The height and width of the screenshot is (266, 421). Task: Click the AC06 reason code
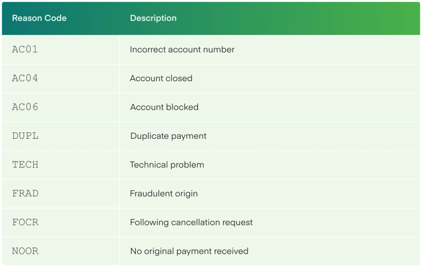[x=25, y=107]
